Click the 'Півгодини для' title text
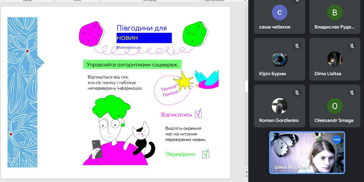The height and width of the screenshot is (182, 364). point(142,28)
